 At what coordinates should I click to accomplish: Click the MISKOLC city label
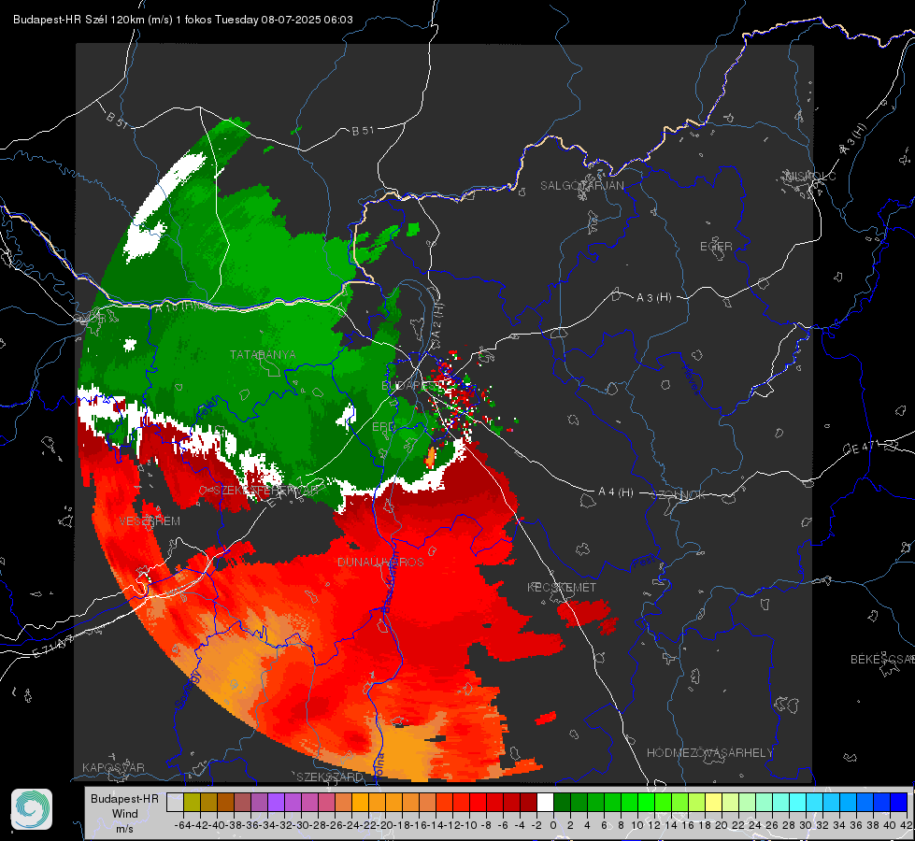(810, 176)
